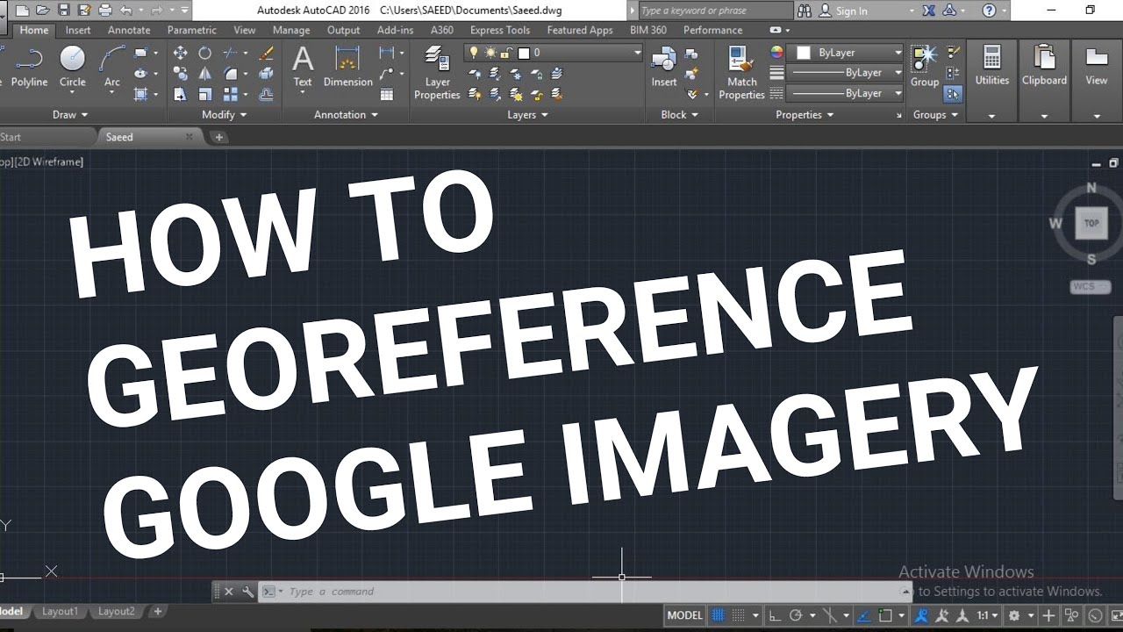The image size is (1123, 632).
Task: Expand the Groups panel
Action: pos(935,115)
